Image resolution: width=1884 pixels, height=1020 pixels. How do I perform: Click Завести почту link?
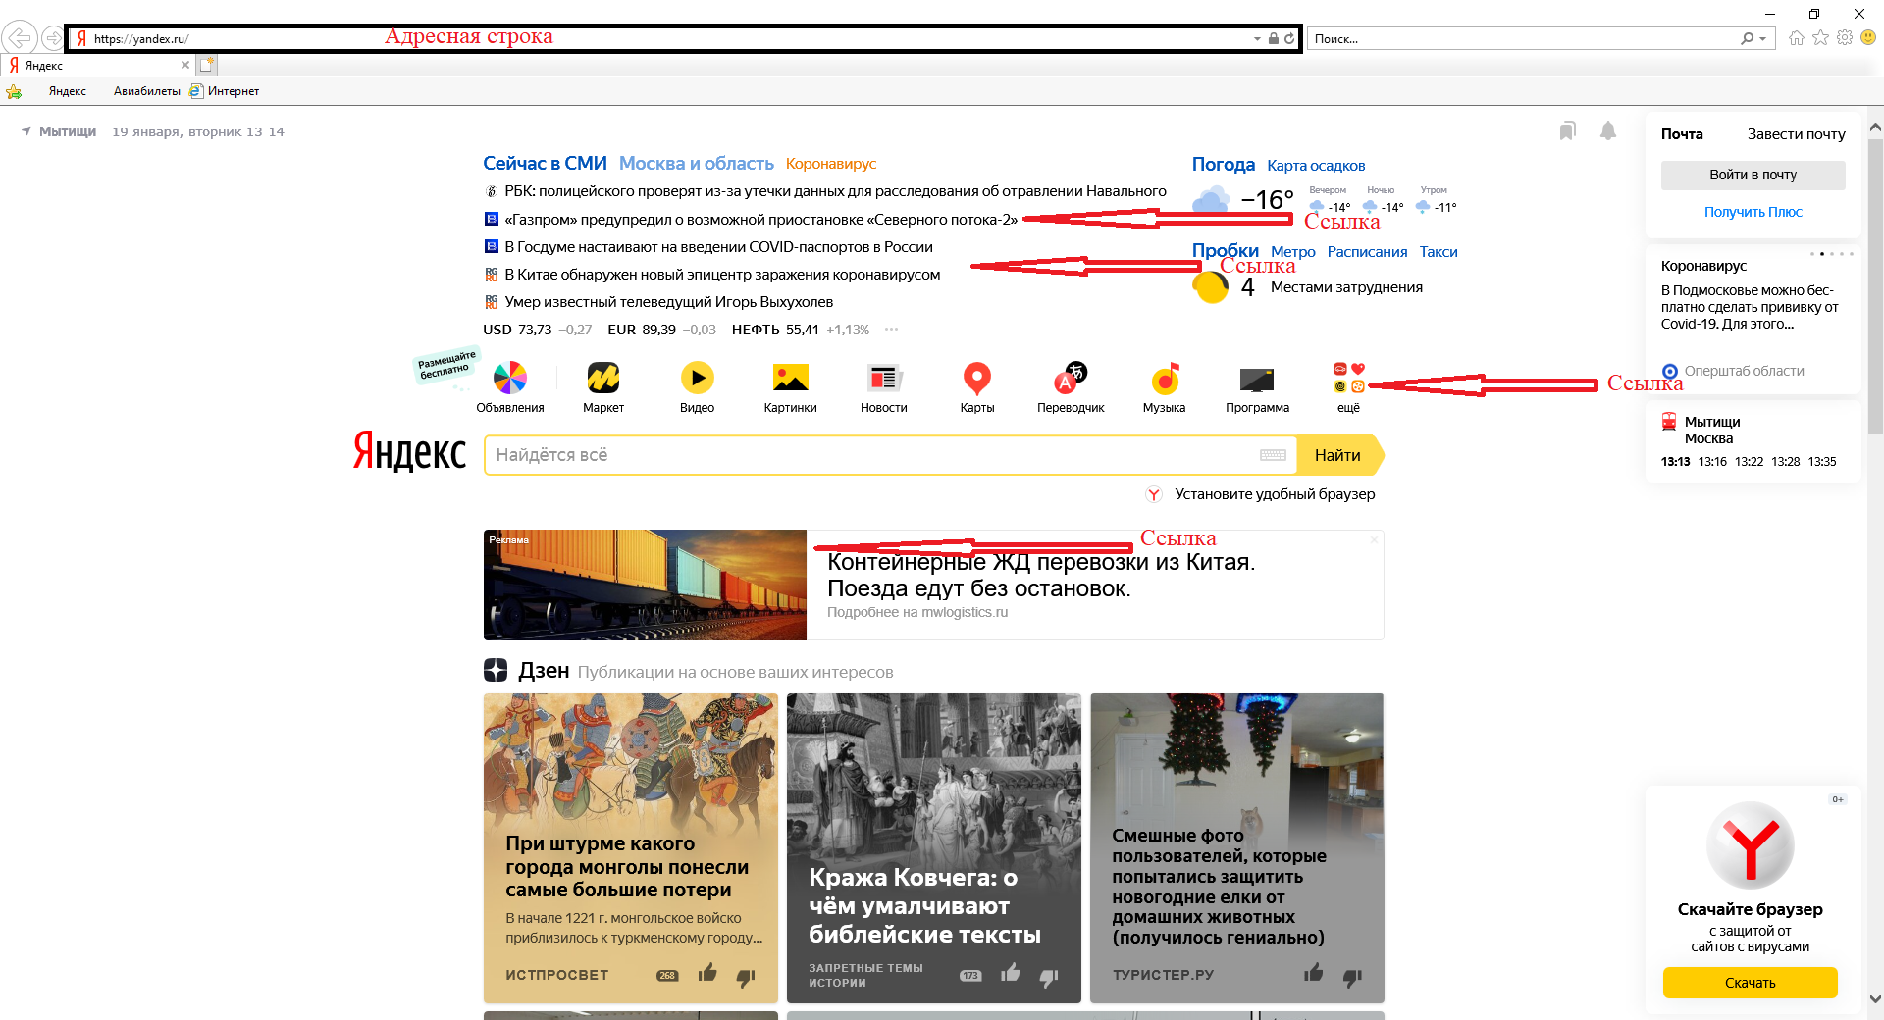click(1796, 134)
